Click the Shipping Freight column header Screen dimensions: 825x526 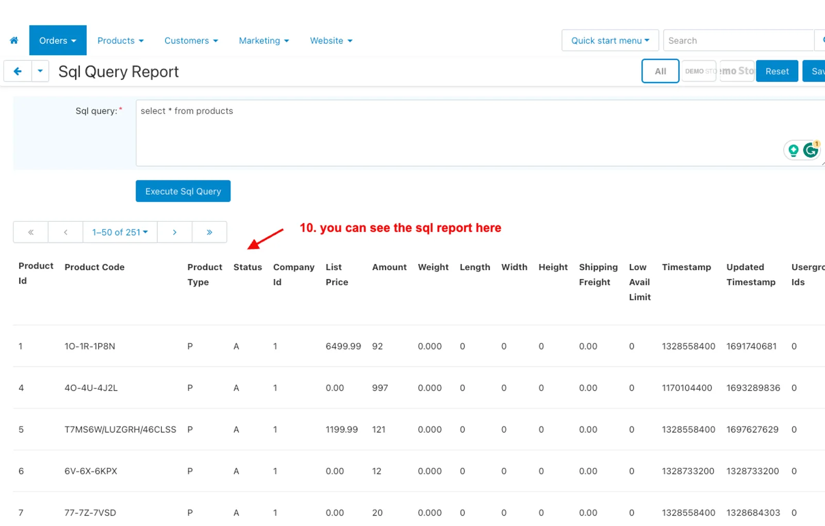click(598, 274)
